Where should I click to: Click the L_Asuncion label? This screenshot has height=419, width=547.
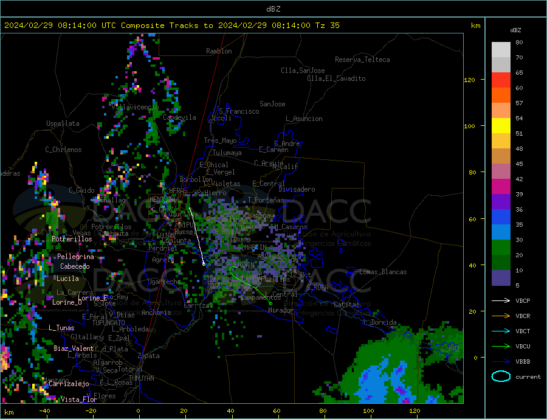point(304,119)
